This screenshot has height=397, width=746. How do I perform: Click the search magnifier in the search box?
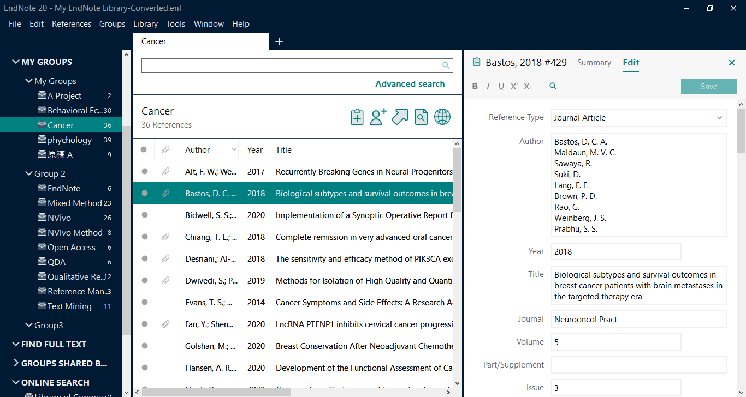[446, 65]
